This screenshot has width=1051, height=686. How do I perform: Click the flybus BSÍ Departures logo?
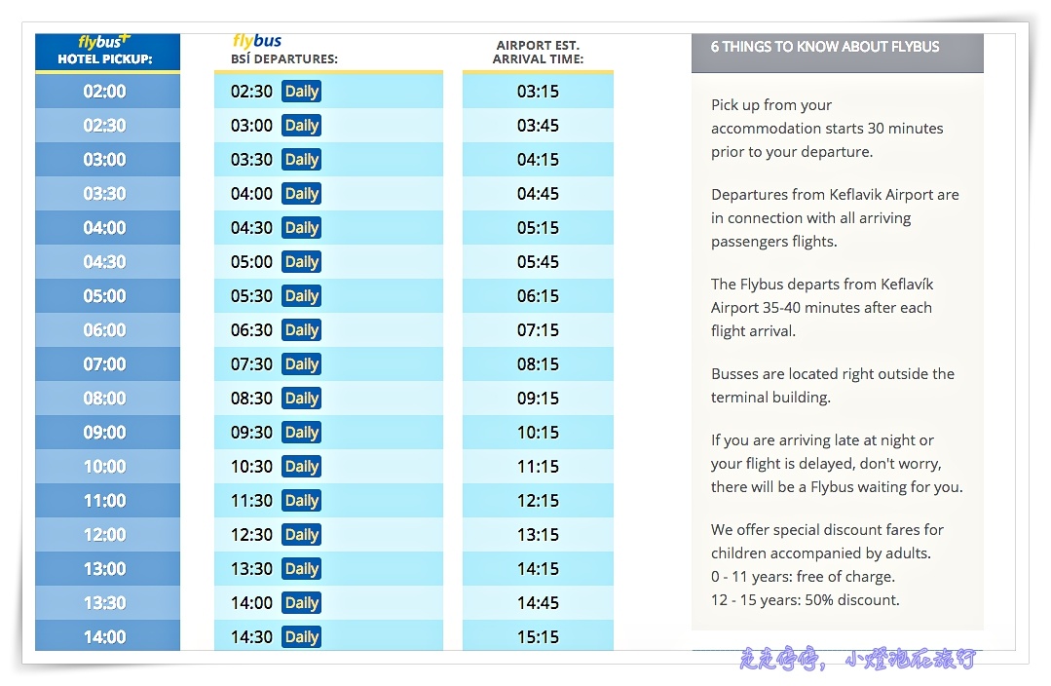(x=257, y=41)
